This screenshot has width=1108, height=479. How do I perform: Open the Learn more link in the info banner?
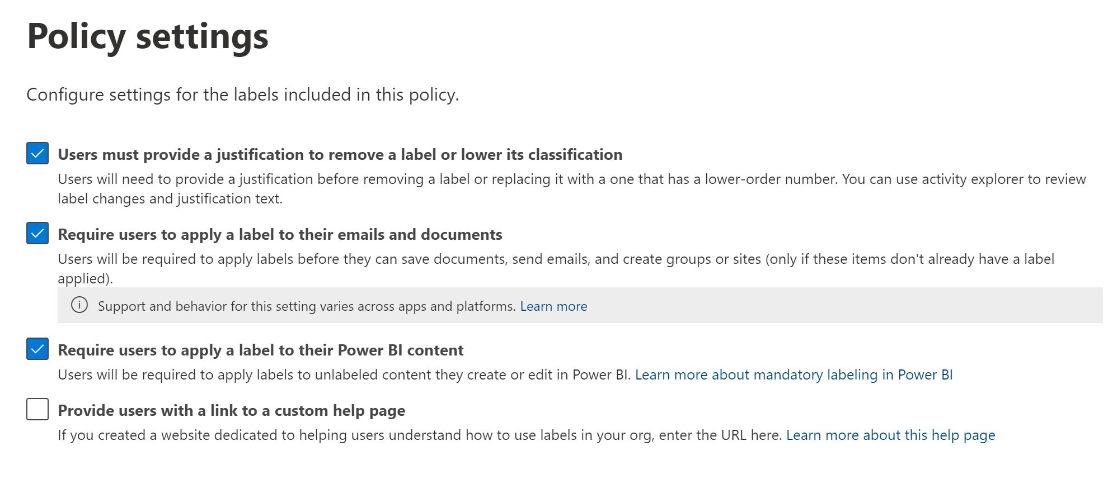point(553,306)
